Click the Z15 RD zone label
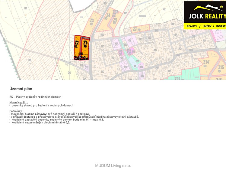The image size is (226, 170). pos(221,69)
